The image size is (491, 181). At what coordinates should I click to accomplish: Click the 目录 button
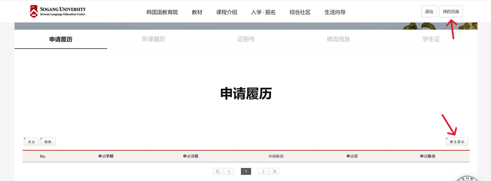[x=31, y=142]
